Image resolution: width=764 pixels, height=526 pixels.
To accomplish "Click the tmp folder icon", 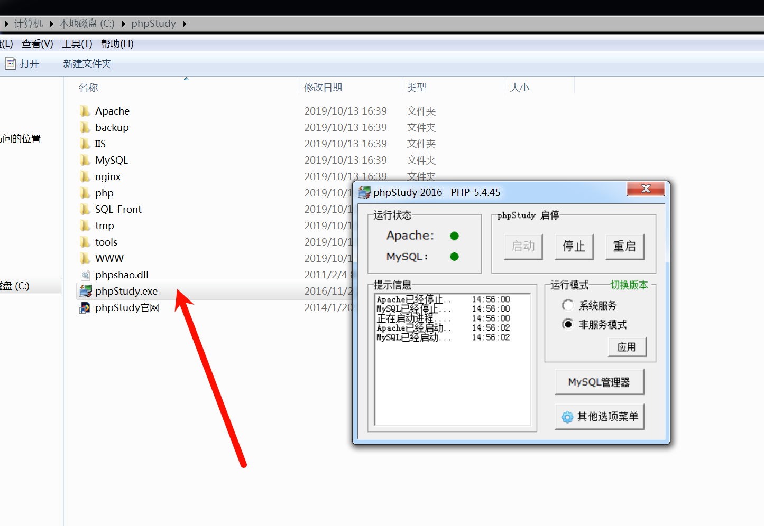I will [85, 226].
